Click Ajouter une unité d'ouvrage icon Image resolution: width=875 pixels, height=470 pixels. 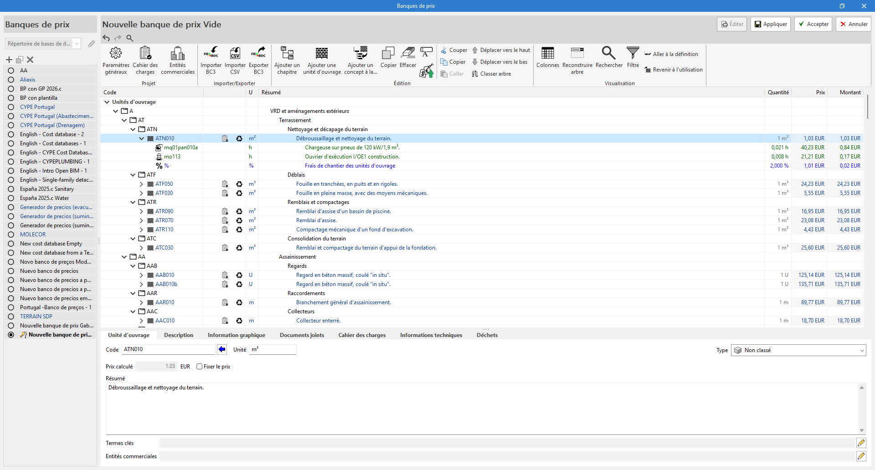point(322,54)
